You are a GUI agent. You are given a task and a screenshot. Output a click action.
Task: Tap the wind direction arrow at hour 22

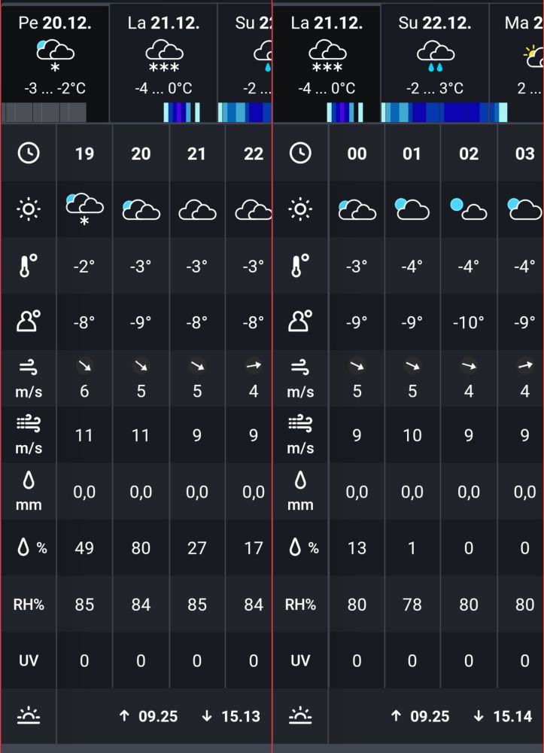254,365
